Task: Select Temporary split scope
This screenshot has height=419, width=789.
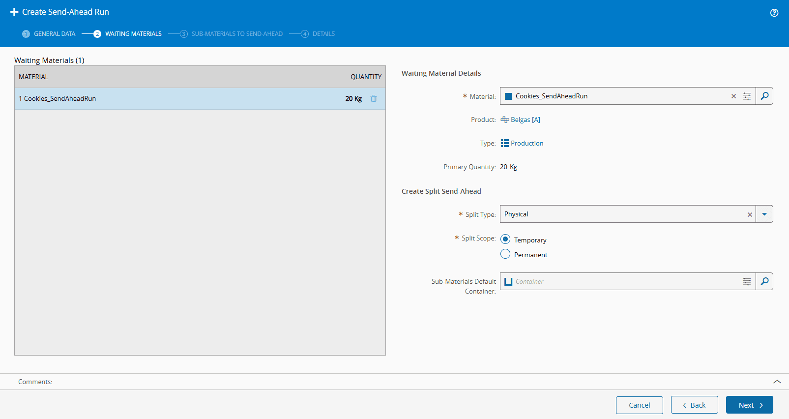Action: [x=505, y=239]
